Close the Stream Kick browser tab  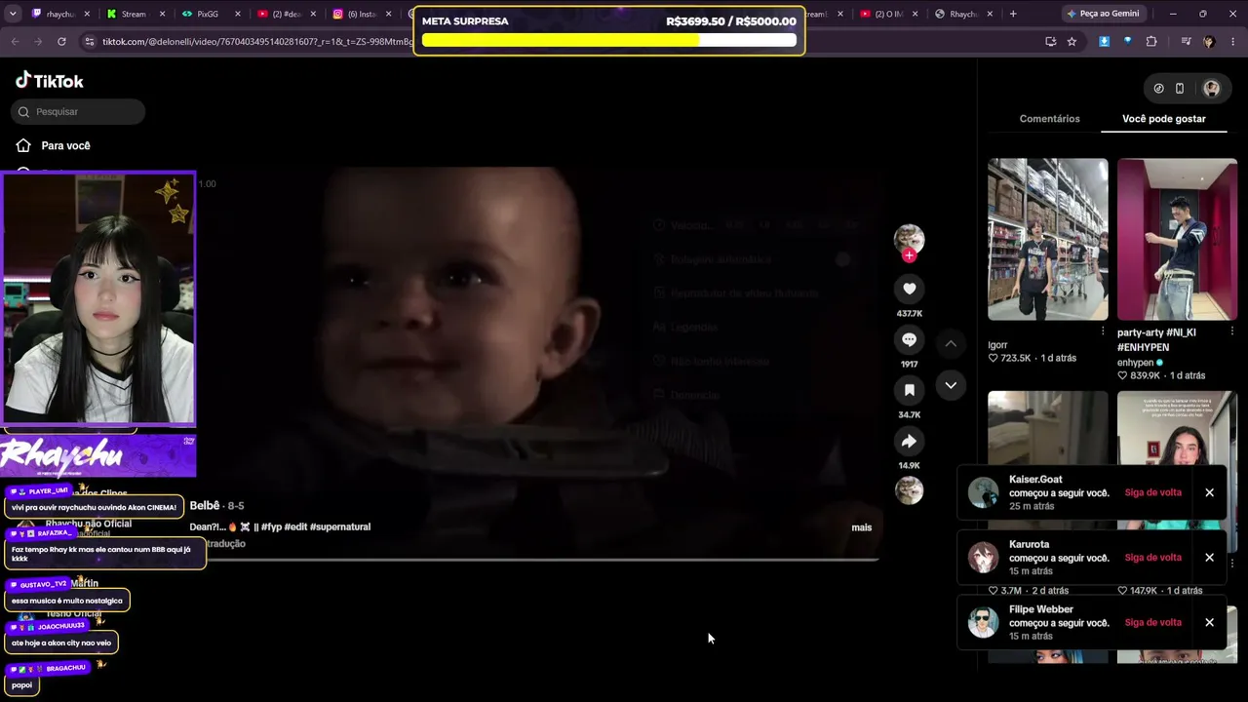tap(164, 14)
